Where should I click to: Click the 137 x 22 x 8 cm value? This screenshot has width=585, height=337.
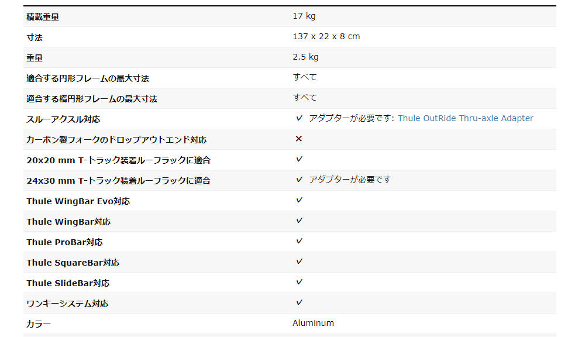(x=326, y=37)
